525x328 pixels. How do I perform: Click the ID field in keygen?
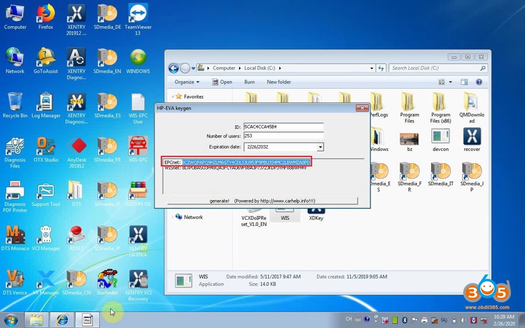pyautogui.click(x=283, y=127)
